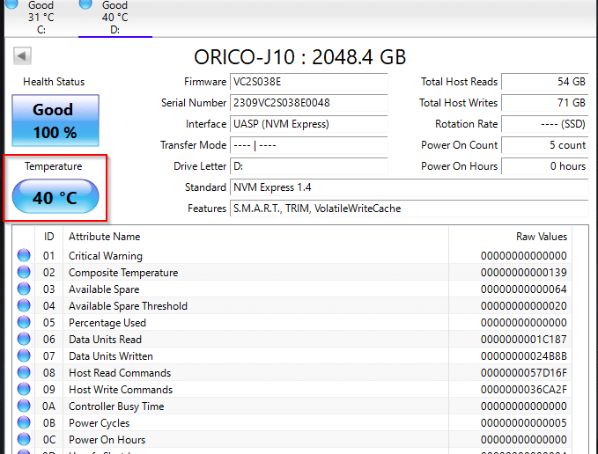Select the Controller Busy Time attribute name

[116, 406]
